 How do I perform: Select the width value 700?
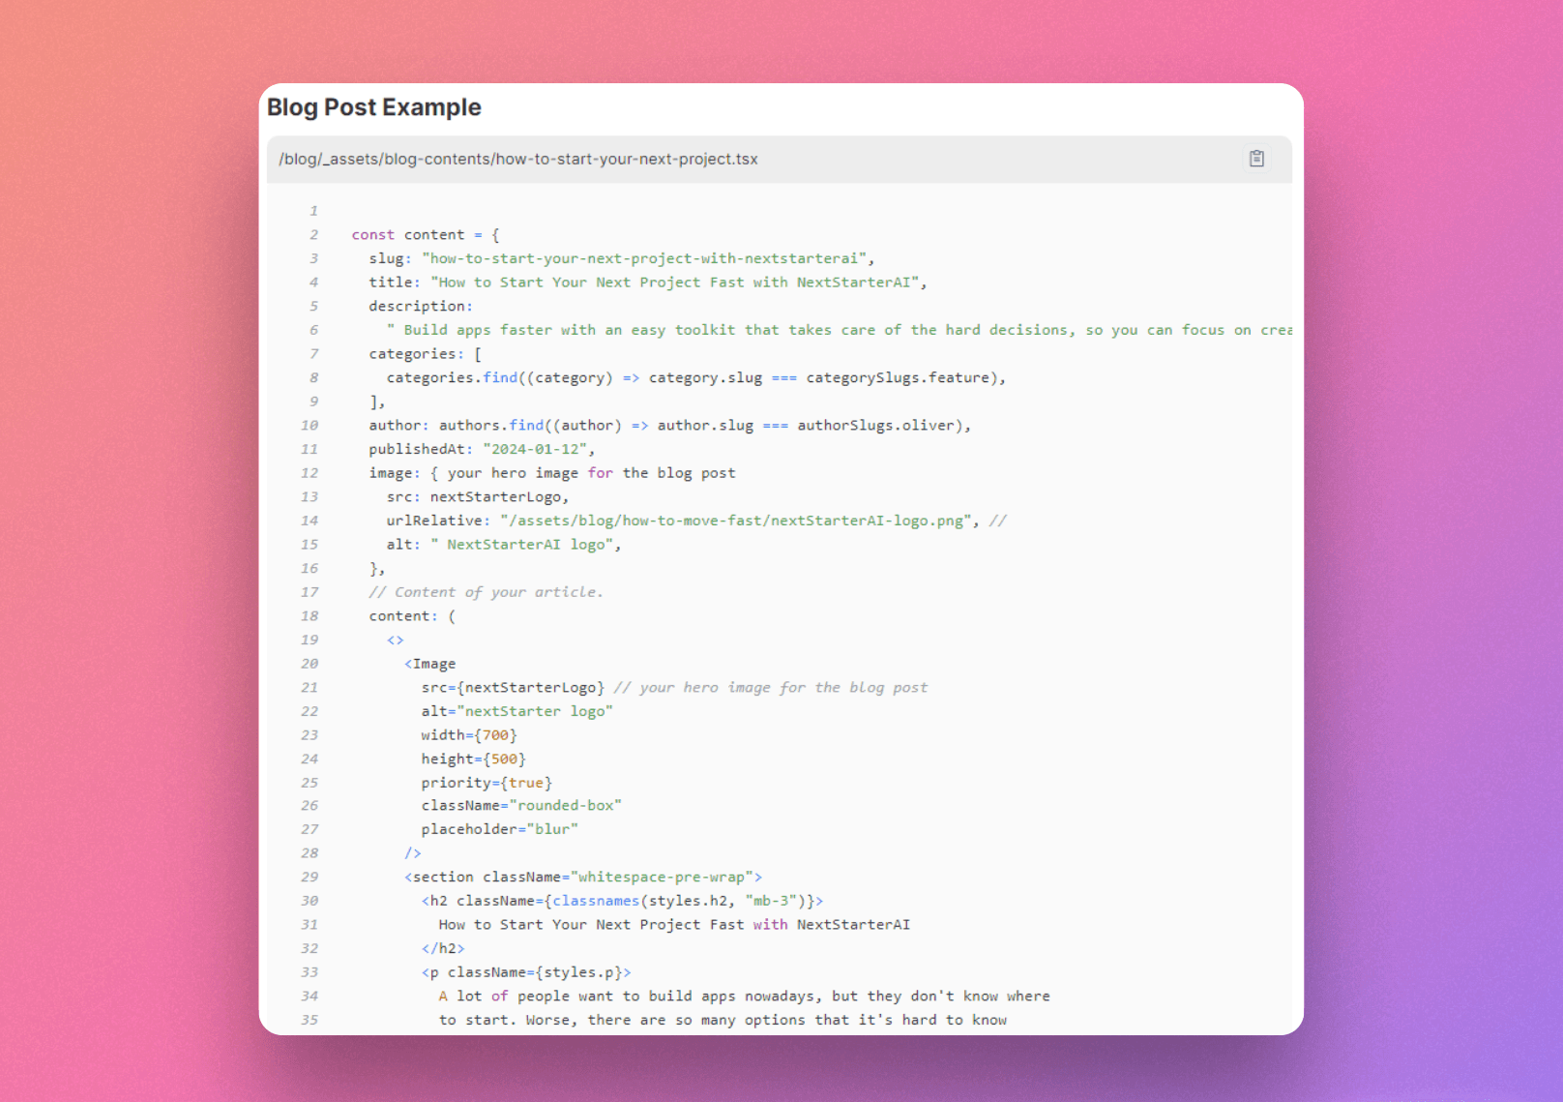(x=496, y=734)
